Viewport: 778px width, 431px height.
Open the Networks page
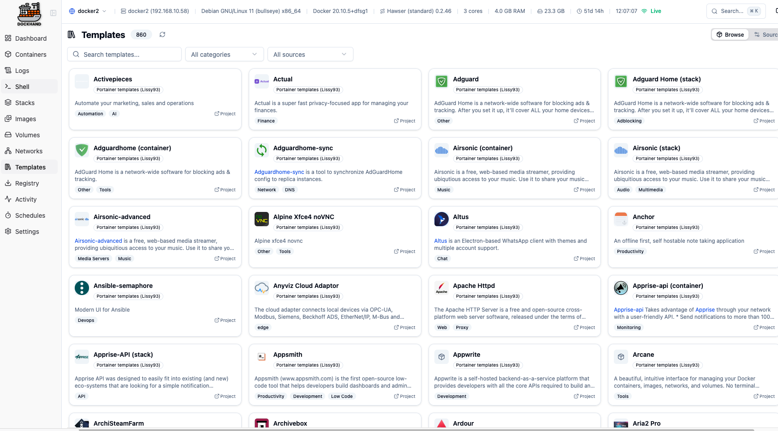click(x=30, y=151)
